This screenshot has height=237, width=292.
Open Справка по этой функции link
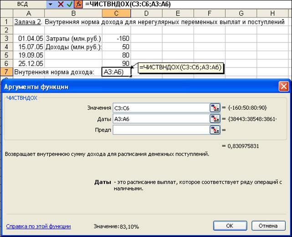pyautogui.click(x=38, y=226)
